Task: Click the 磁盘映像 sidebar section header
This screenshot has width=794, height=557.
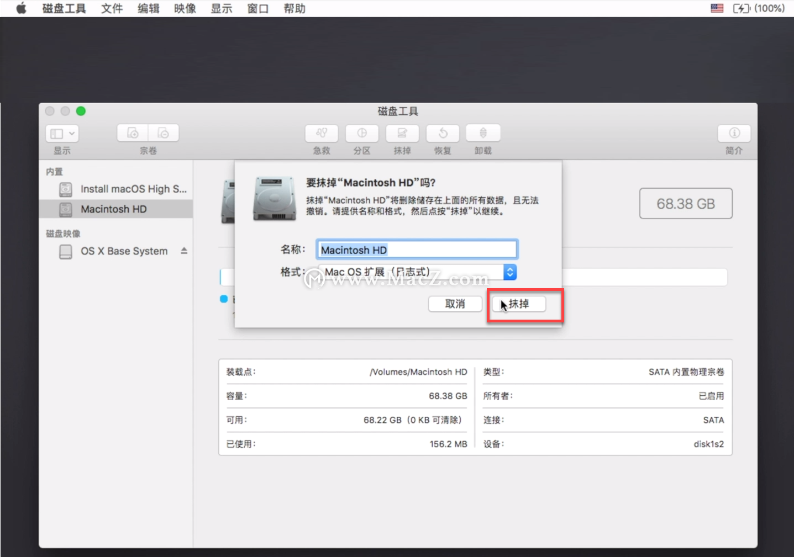Action: [63, 234]
